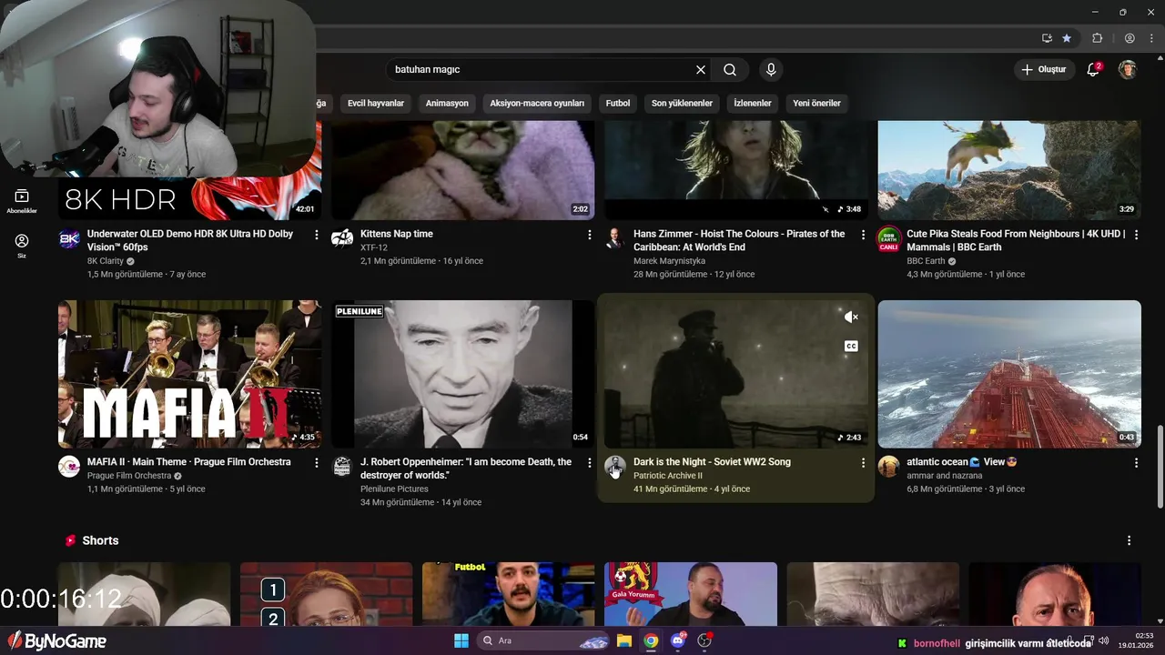Image resolution: width=1165 pixels, height=655 pixels.
Task: Open options for MAFIA II Main Theme video
Action: (317, 463)
